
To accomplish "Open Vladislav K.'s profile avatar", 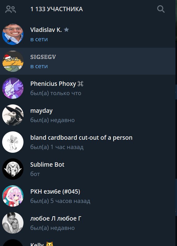I will (x=13, y=34).
